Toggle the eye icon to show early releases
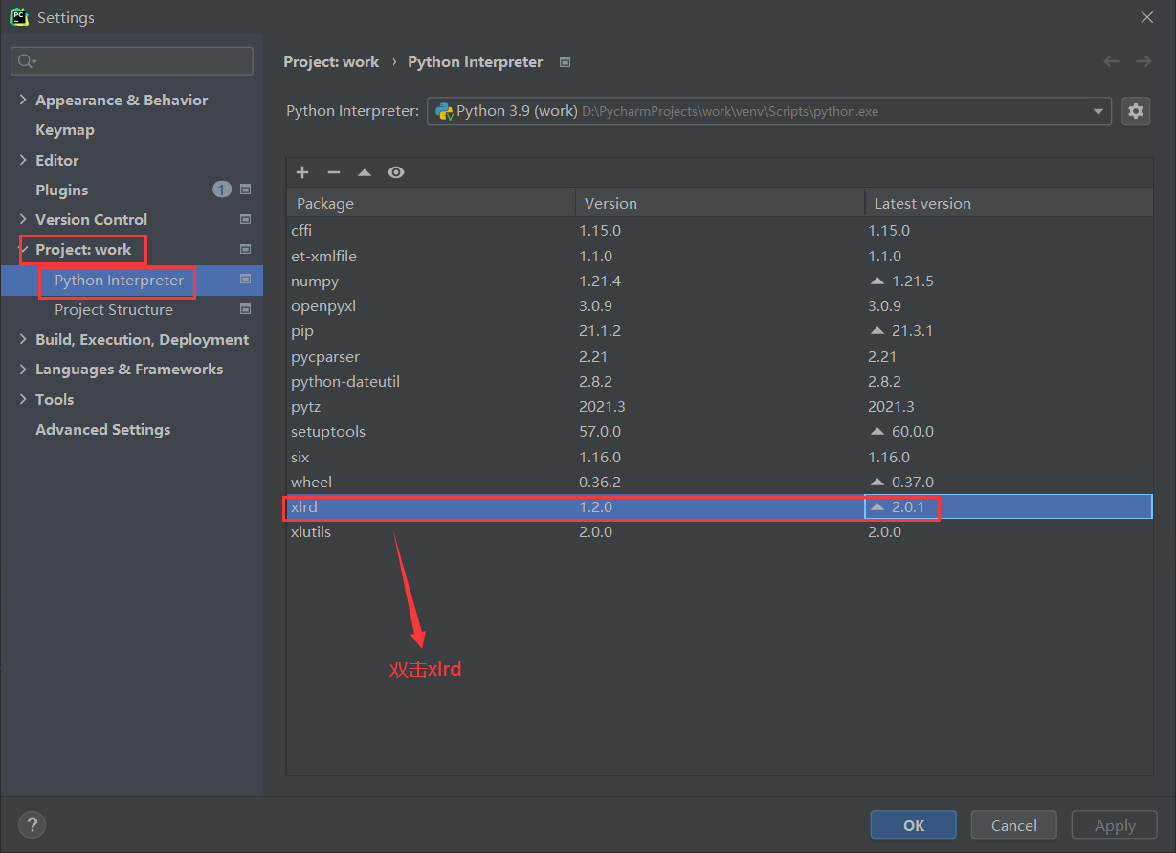Viewport: 1176px width, 853px height. (396, 172)
